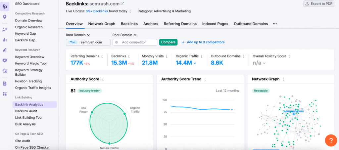The width and height of the screenshot is (339, 150).
Task: Open Domain Overview in sidebar
Action: point(29,20)
